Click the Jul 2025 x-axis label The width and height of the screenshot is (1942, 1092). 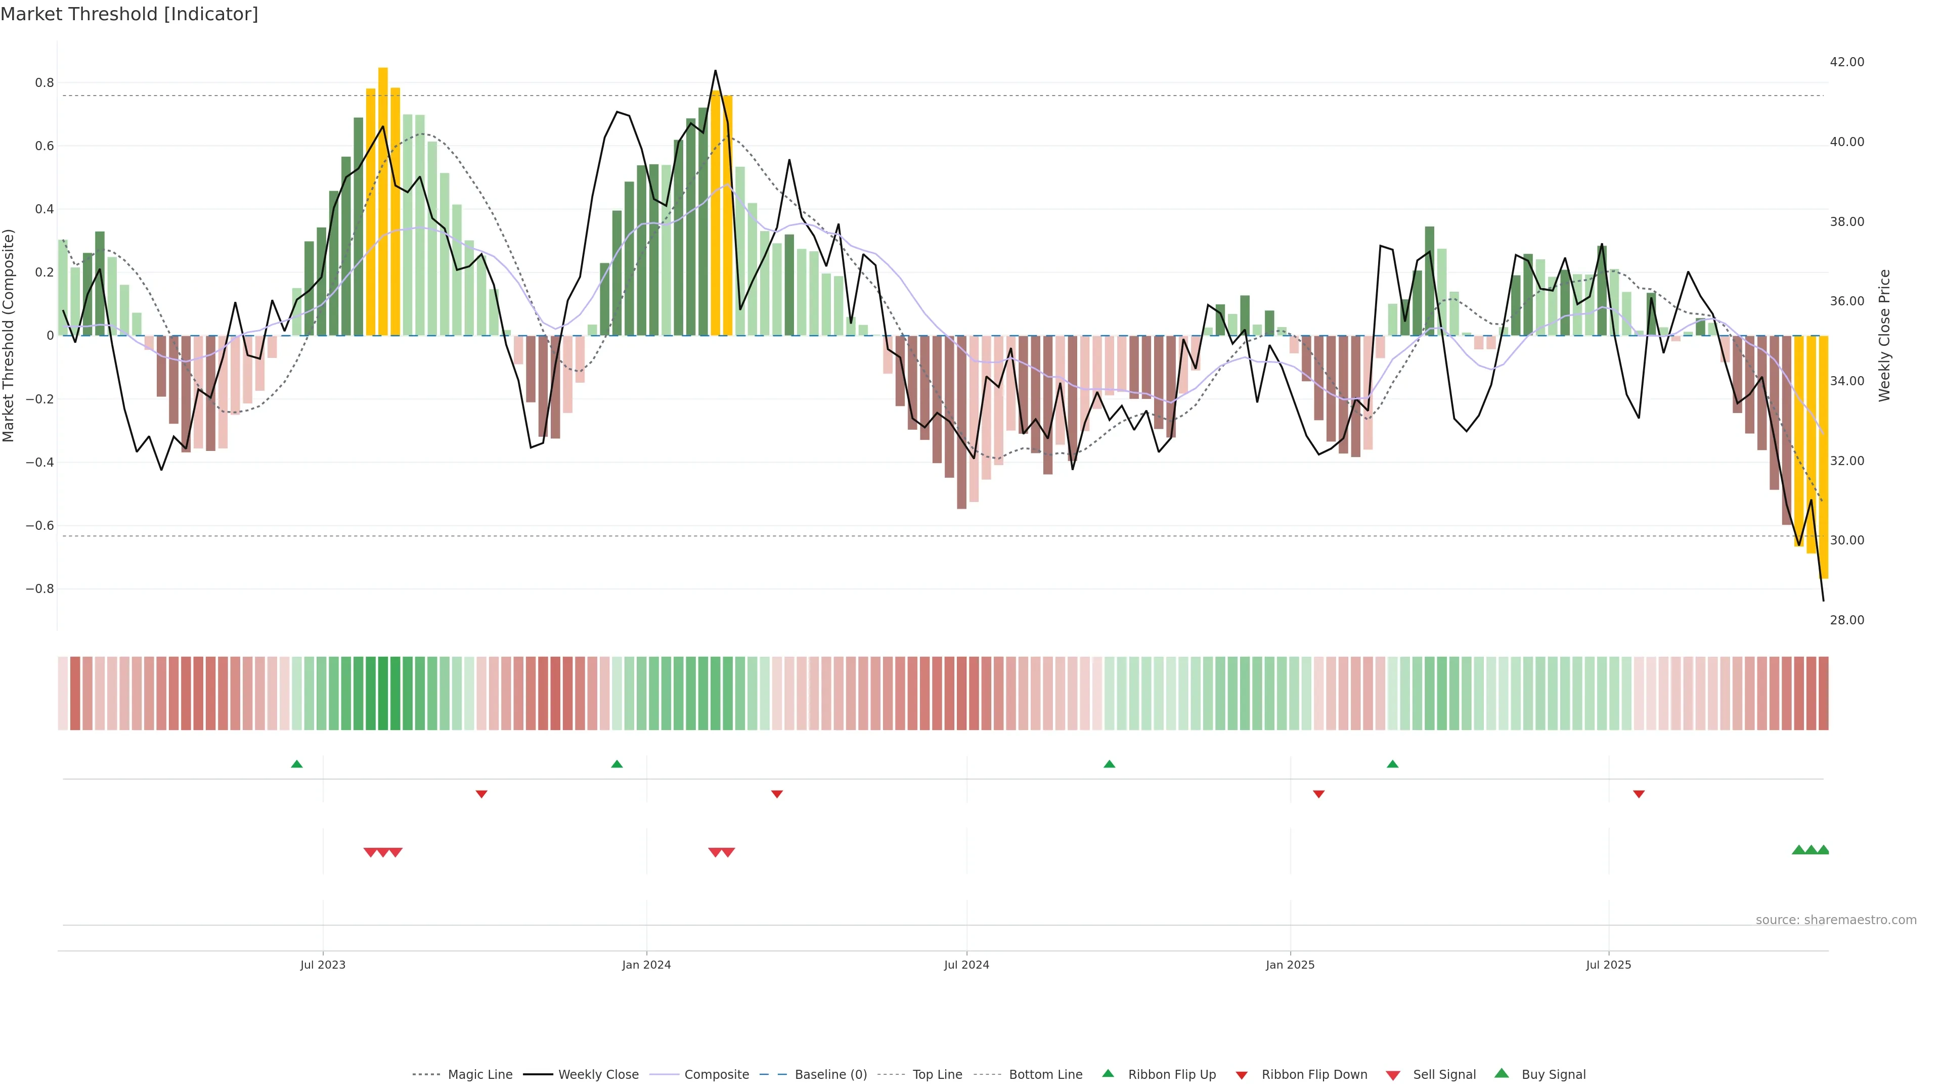click(x=1608, y=965)
